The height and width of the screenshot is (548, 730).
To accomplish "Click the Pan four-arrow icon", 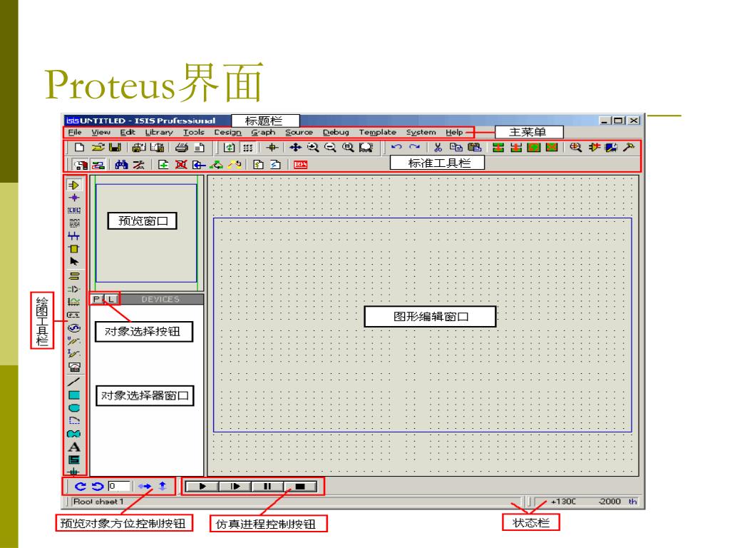I will [295, 148].
